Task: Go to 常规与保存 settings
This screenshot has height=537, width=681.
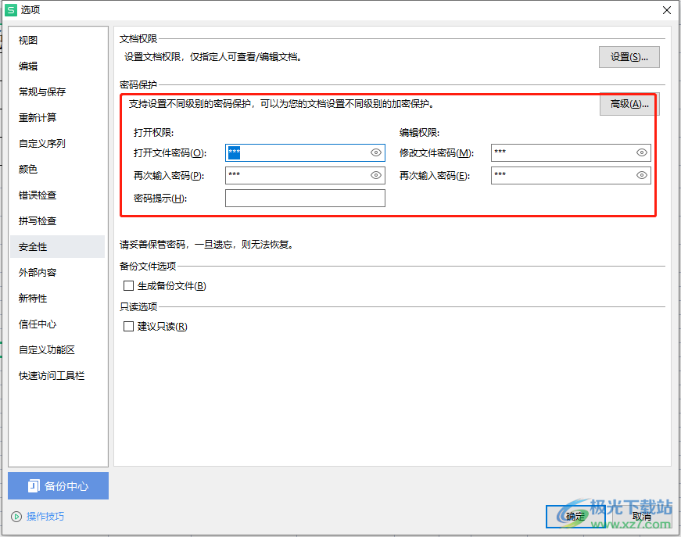Action: pos(57,91)
